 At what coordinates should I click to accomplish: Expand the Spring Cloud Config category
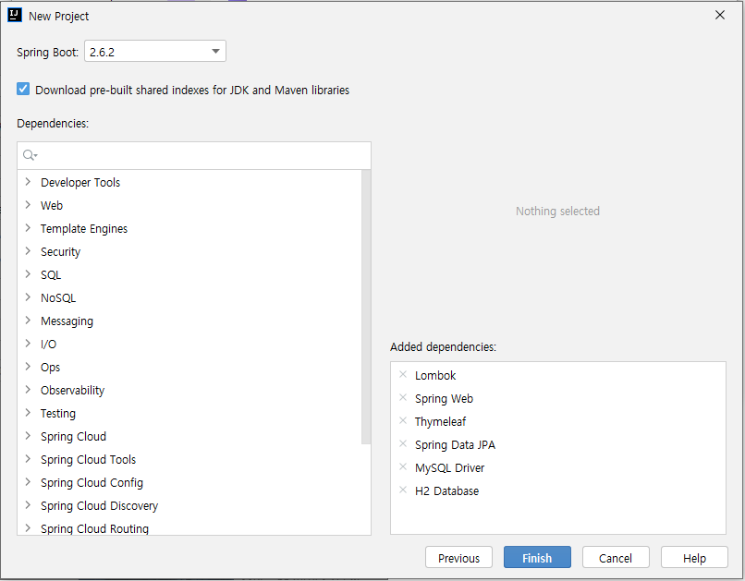pyautogui.click(x=28, y=482)
